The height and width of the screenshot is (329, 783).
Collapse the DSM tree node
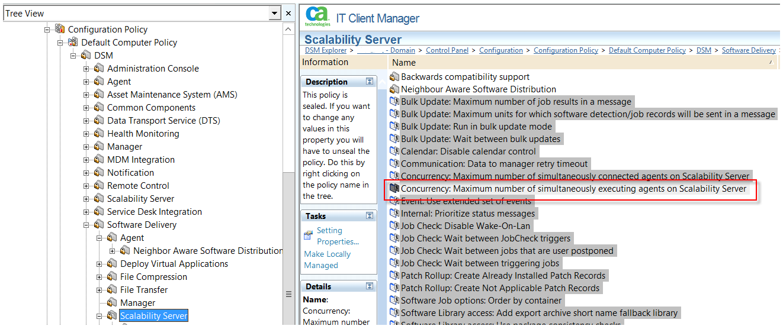[x=73, y=56]
